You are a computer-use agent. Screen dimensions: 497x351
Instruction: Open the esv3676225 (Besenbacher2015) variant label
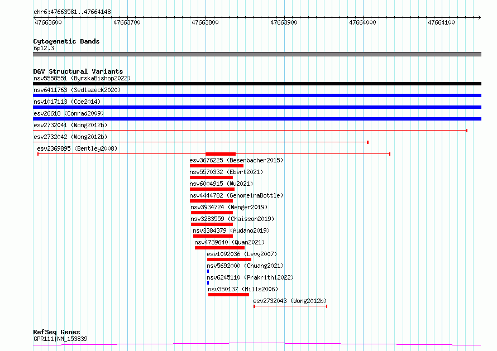(x=236, y=160)
